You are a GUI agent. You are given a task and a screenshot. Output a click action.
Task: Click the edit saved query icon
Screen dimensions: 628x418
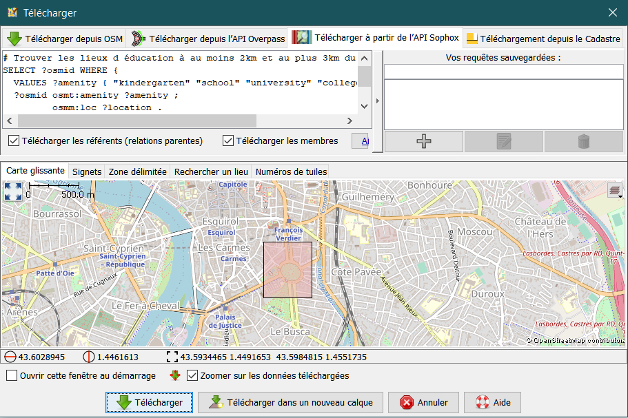(503, 141)
